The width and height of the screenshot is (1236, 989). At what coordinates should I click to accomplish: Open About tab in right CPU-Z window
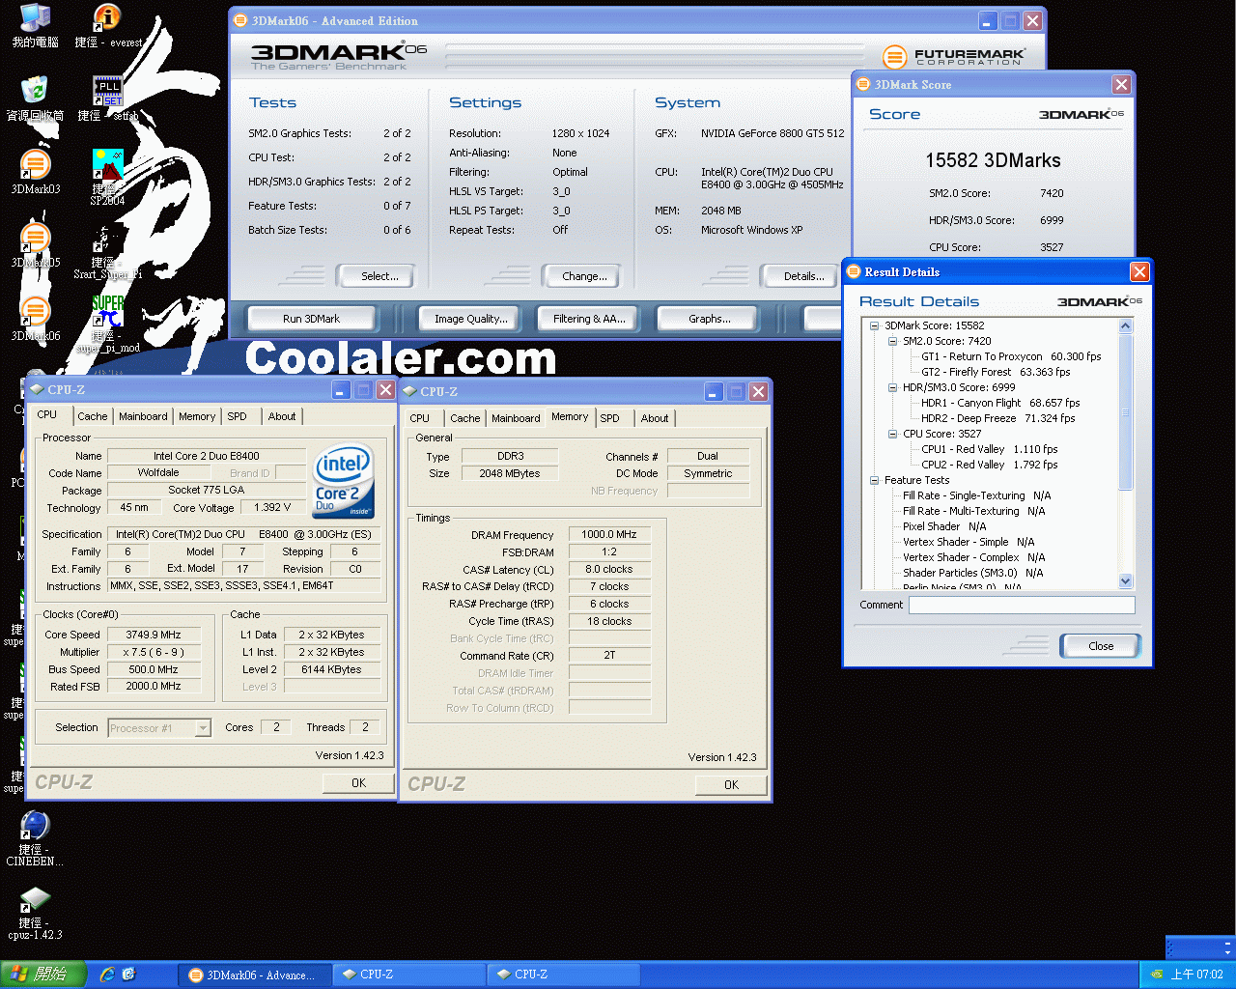(655, 418)
